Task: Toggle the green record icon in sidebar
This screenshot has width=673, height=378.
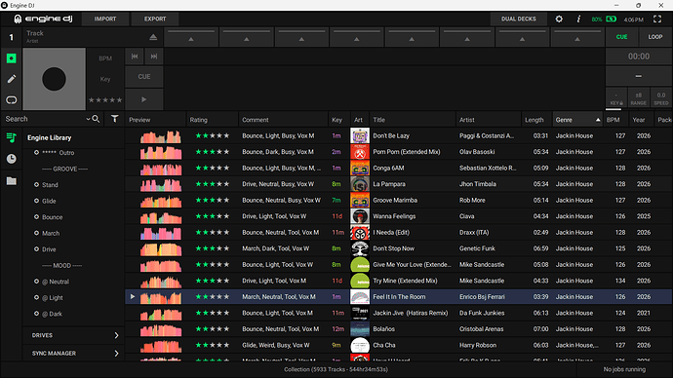Action: tap(12, 58)
